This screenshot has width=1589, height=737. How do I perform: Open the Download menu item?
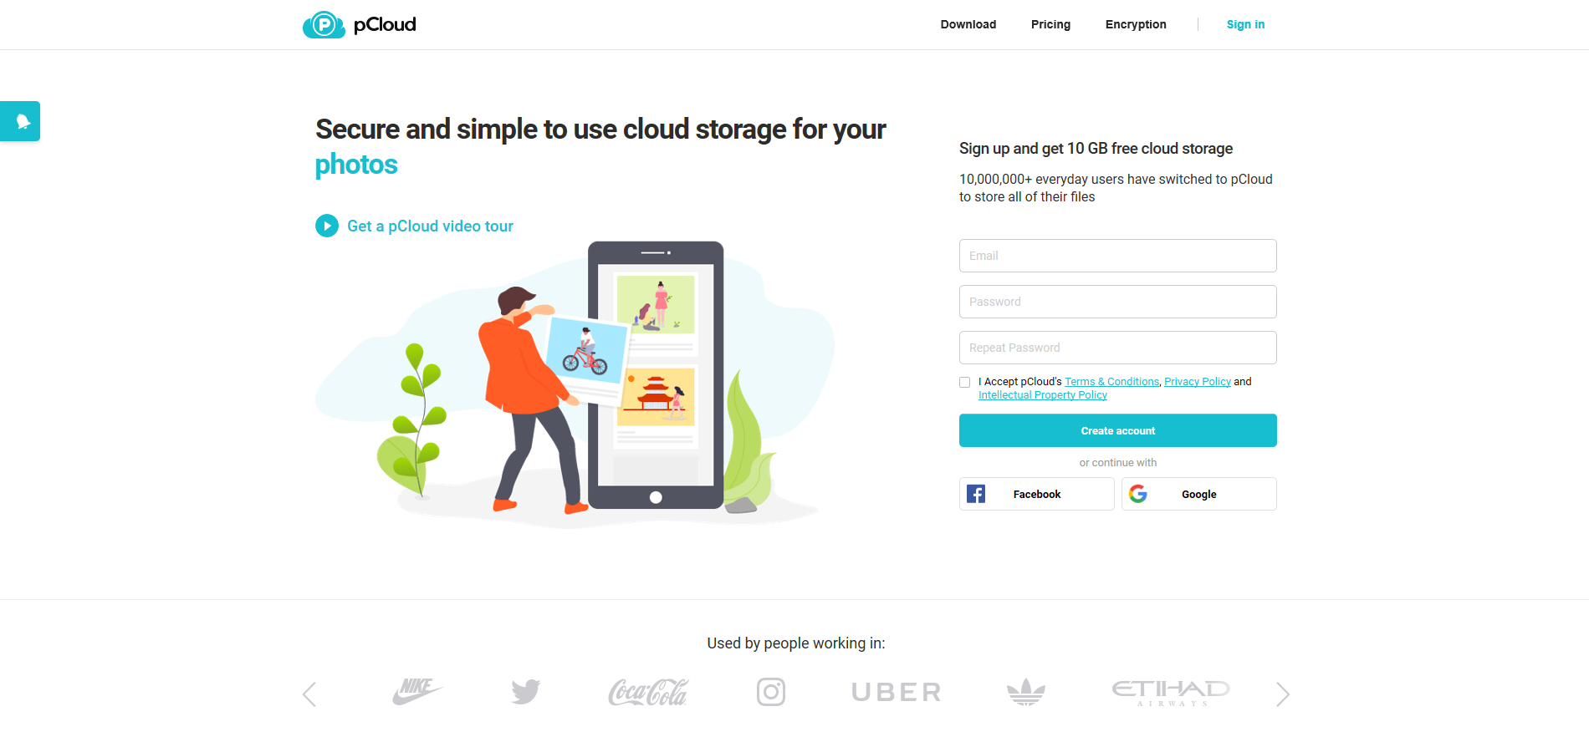pyautogui.click(x=968, y=24)
